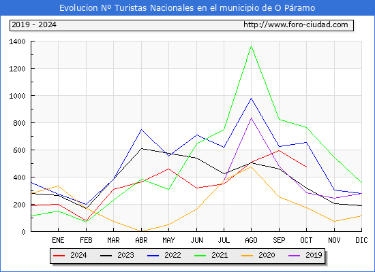Screen dimensions: 375x272
Task: Click the 1200 y-axis value
Action: click(17, 69)
